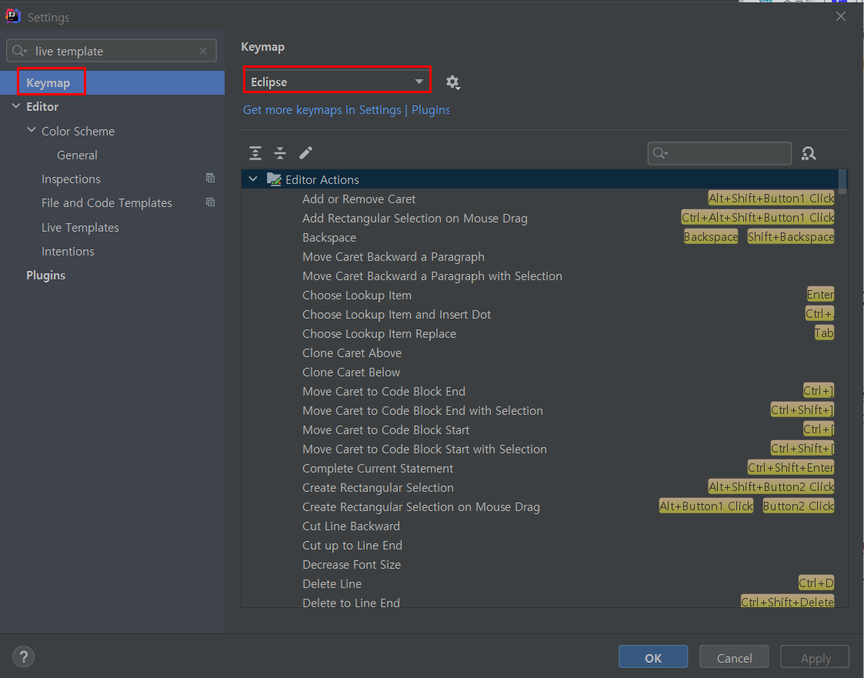Select Clone Caret Below action
The image size is (864, 678).
tap(351, 372)
